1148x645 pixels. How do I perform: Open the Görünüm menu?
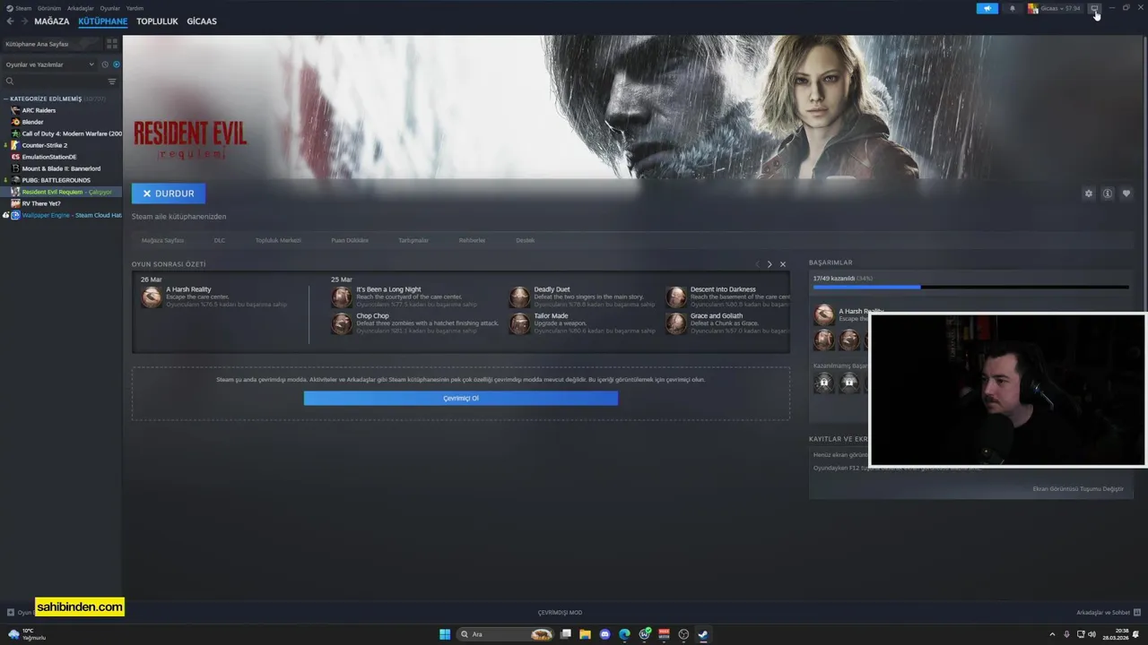click(49, 8)
